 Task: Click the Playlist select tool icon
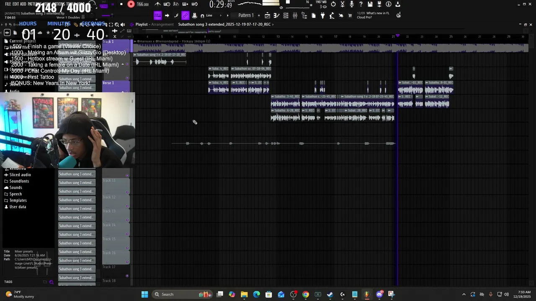click(111, 24)
